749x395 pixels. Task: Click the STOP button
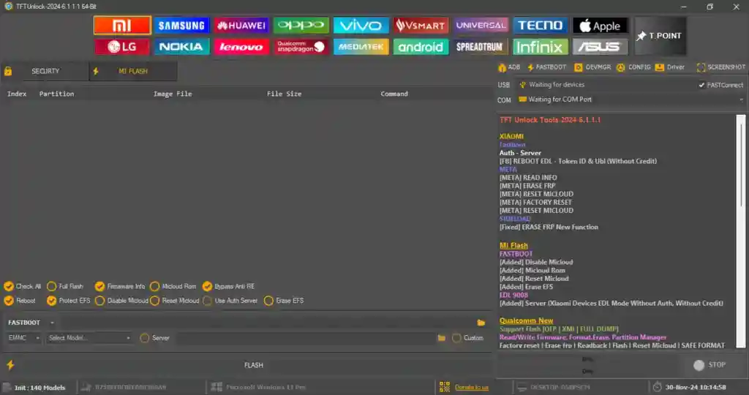pos(710,366)
